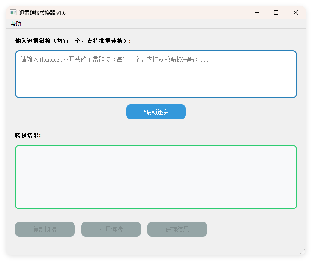Screen dimensions: 312x261
Task: Minimize the 迅雷链接转换器 window
Action: (x=256, y=12)
